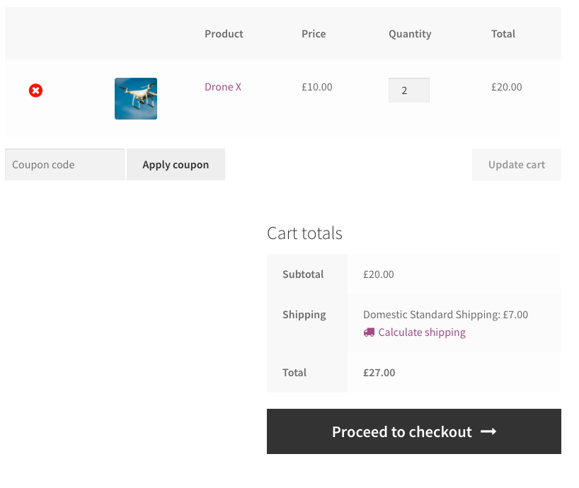Select the quantity field showing 2
The height and width of the screenshot is (488, 579).
tap(408, 90)
